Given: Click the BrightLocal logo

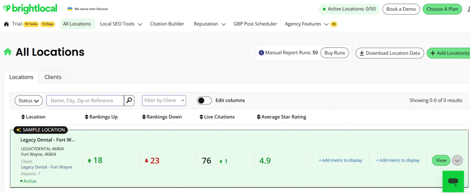Looking at the screenshot, I should tap(31, 9).
